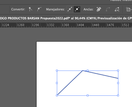This screenshot has height=107, width=132.
Task: Select the CATALOGO PRODUCTOS BARSAN document tab
Action: click(x=66, y=18)
